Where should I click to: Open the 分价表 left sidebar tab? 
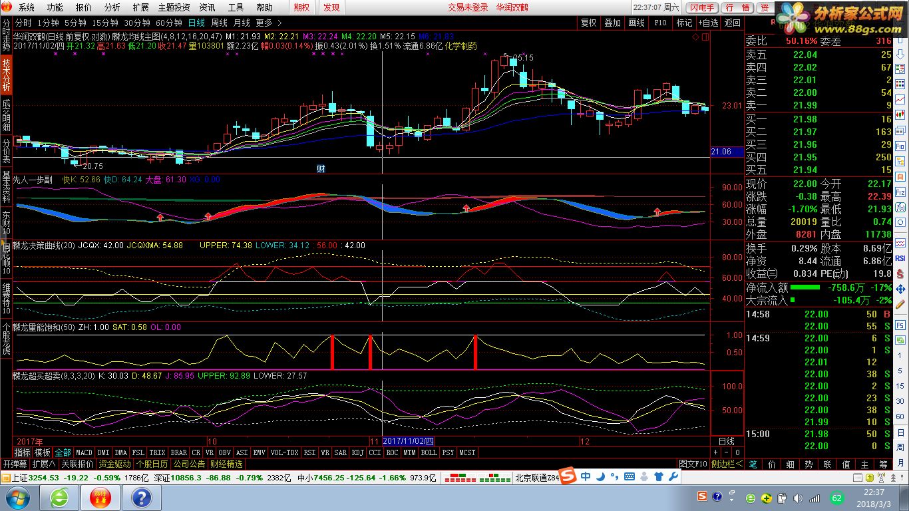6,152
